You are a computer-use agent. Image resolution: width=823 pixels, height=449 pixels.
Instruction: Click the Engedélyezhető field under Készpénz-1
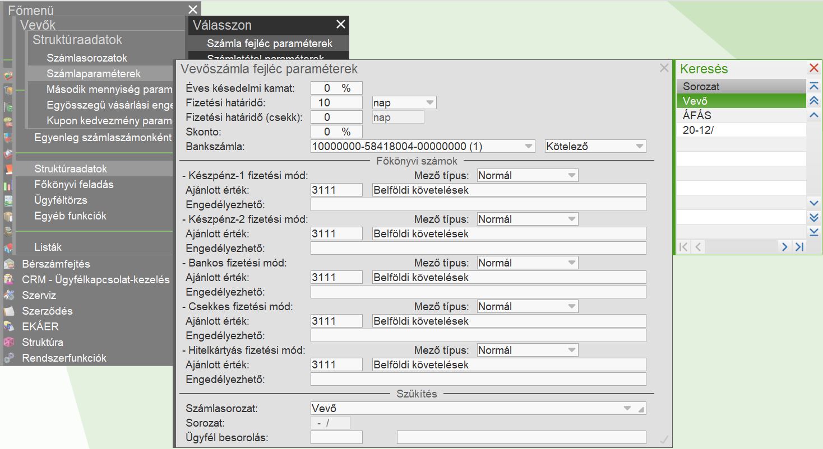tap(478, 204)
